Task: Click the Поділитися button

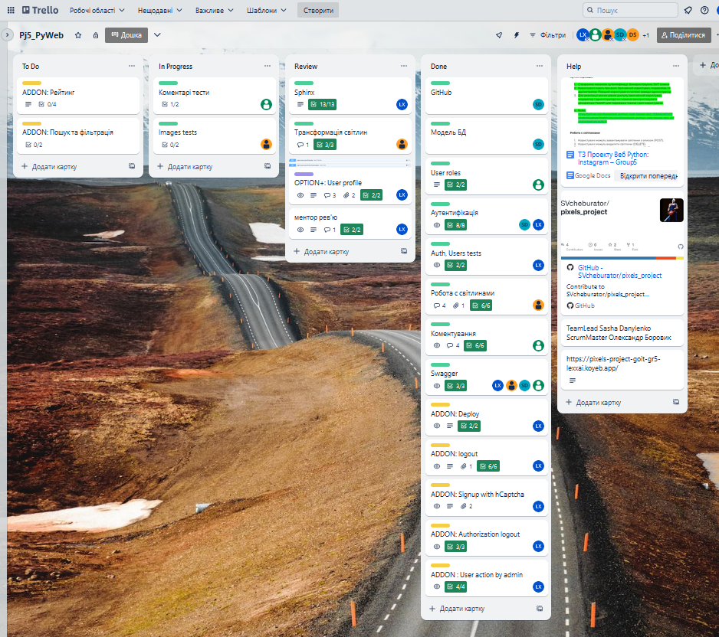Action: [x=683, y=34]
